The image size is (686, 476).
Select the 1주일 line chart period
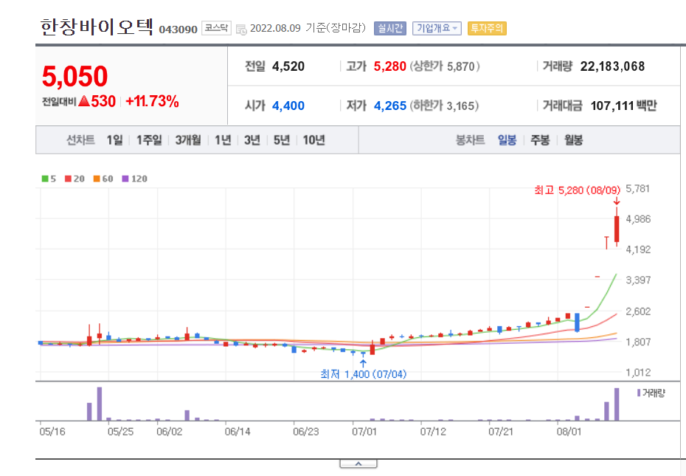[149, 140]
